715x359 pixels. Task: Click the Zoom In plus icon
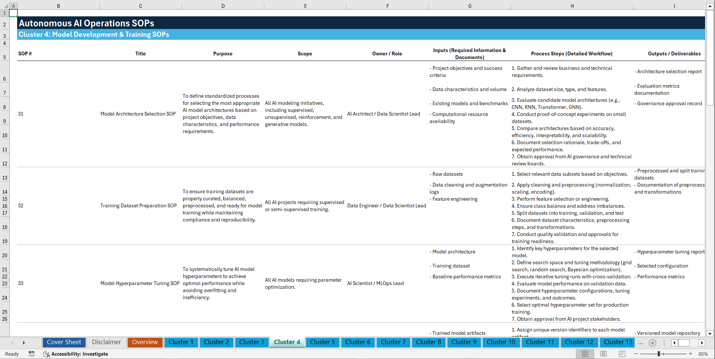pos(690,354)
